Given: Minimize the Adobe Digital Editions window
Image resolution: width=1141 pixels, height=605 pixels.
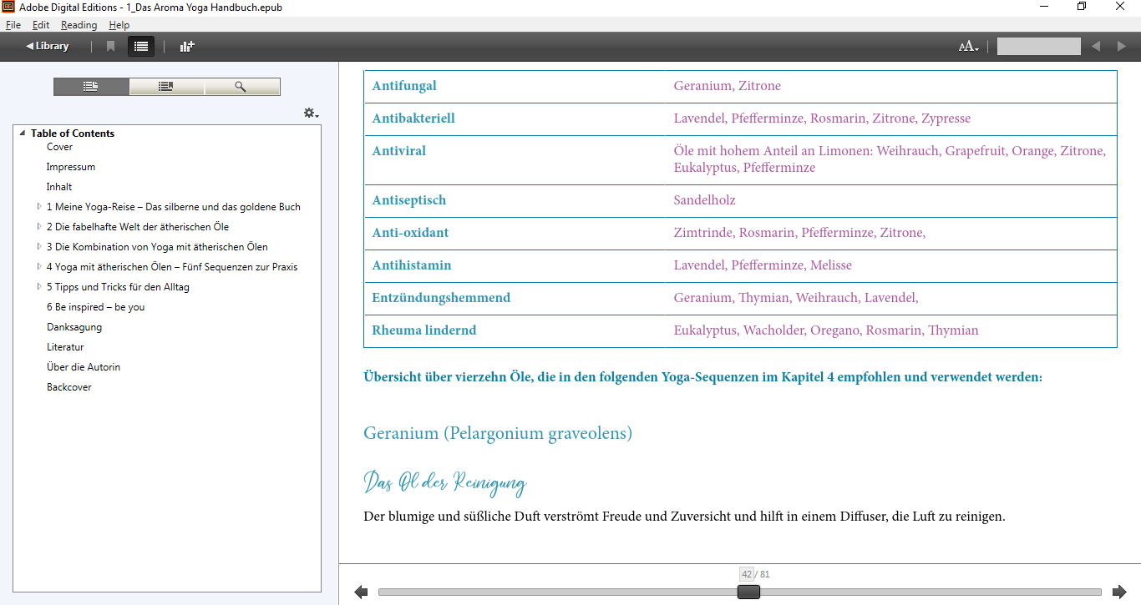Looking at the screenshot, I should pyautogui.click(x=1043, y=7).
